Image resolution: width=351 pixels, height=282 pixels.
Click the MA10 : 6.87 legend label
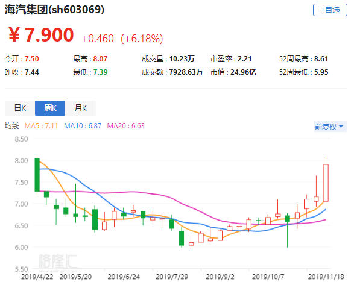tap(83, 126)
